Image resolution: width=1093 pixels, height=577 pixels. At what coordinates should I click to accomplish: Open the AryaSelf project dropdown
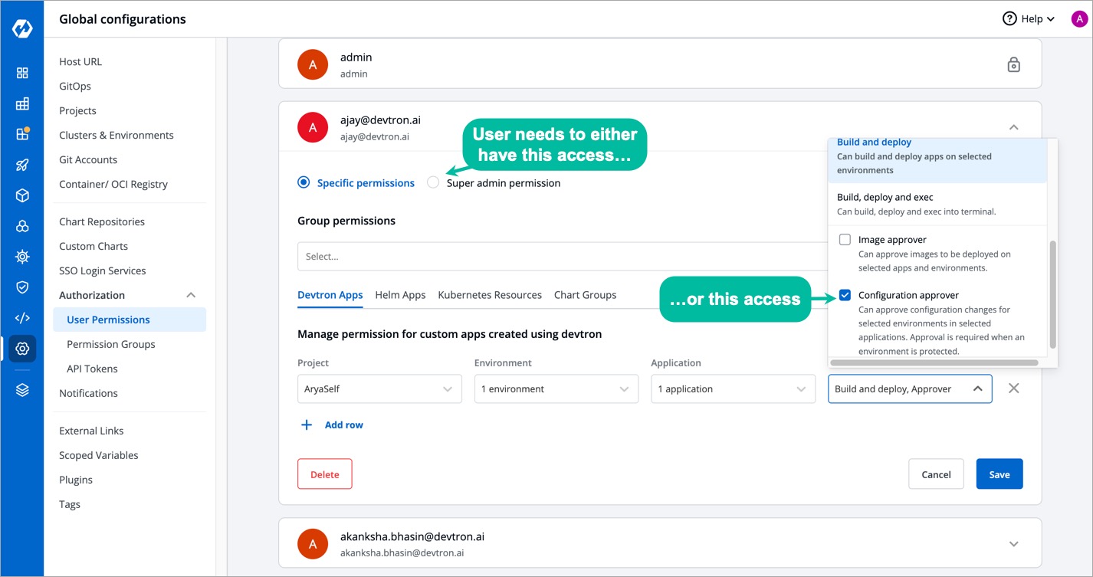coord(379,388)
